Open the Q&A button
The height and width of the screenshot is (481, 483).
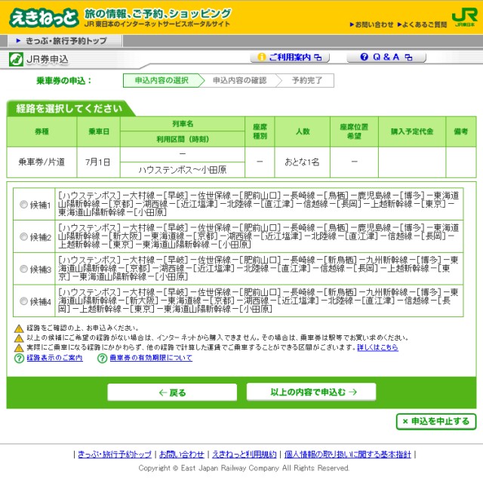coord(386,57)
